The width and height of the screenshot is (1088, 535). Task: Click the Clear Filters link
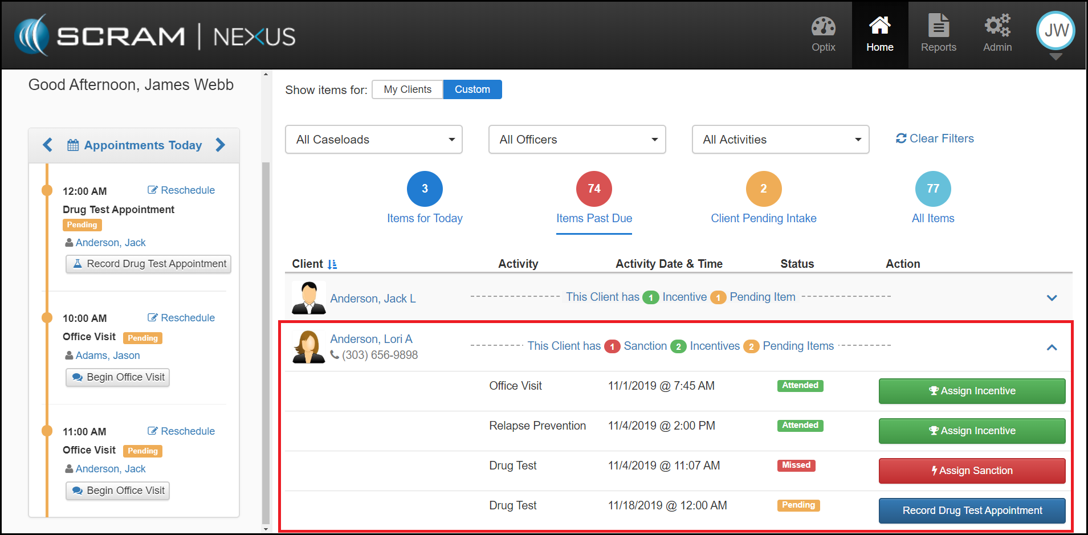click(935, 138)
